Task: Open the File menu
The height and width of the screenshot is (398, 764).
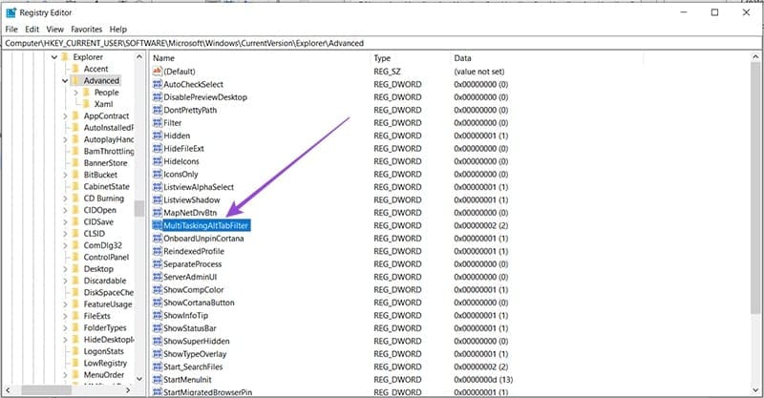Action: click(x=11, y=30)
